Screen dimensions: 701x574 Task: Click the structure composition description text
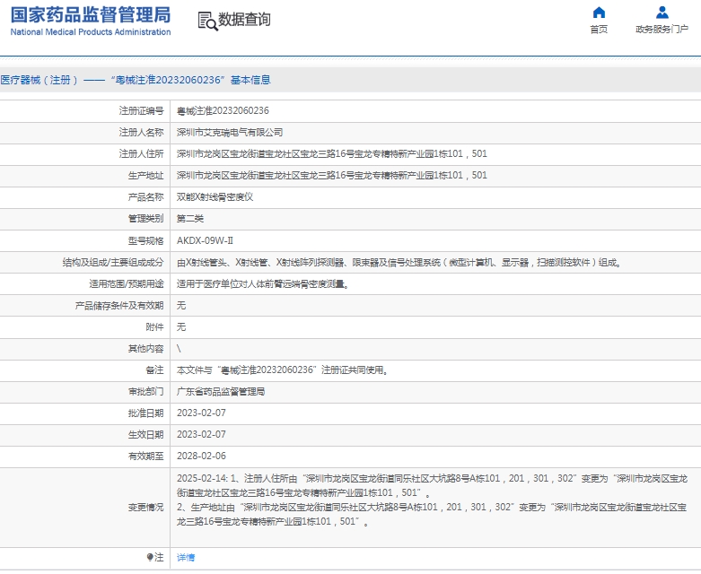click(x=399, y=262)
